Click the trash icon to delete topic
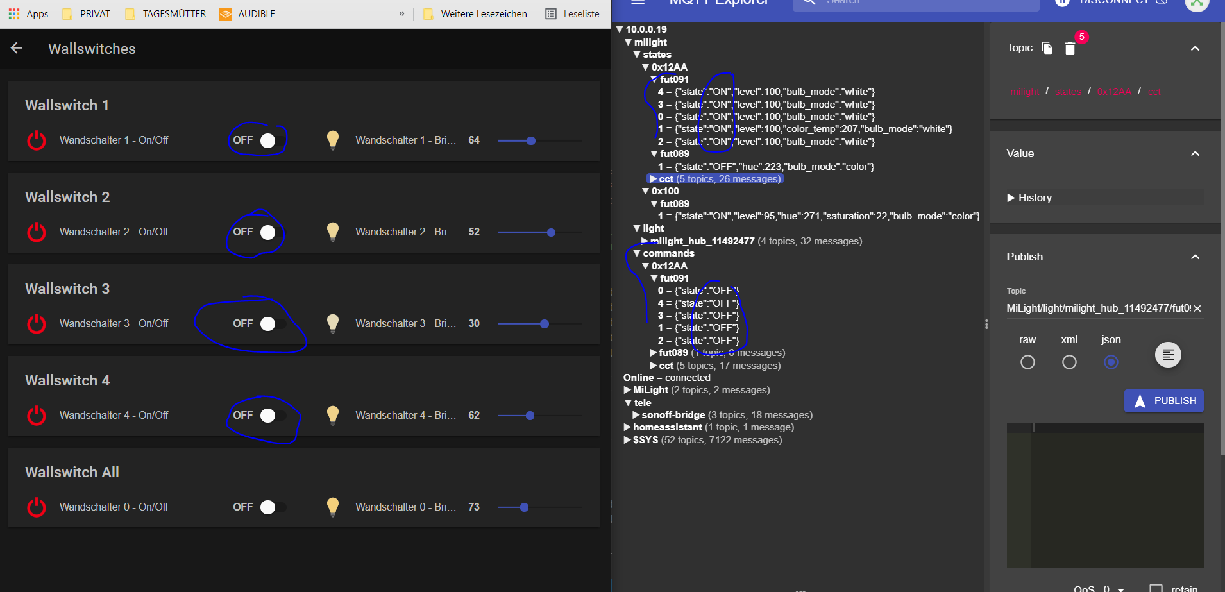 coord(1070,49)
